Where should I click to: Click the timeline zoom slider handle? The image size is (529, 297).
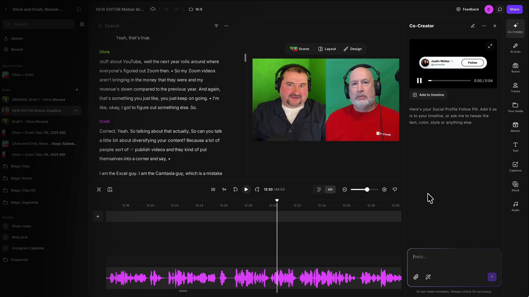(367, 190)
